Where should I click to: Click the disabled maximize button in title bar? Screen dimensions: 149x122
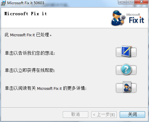coord(130,2)
